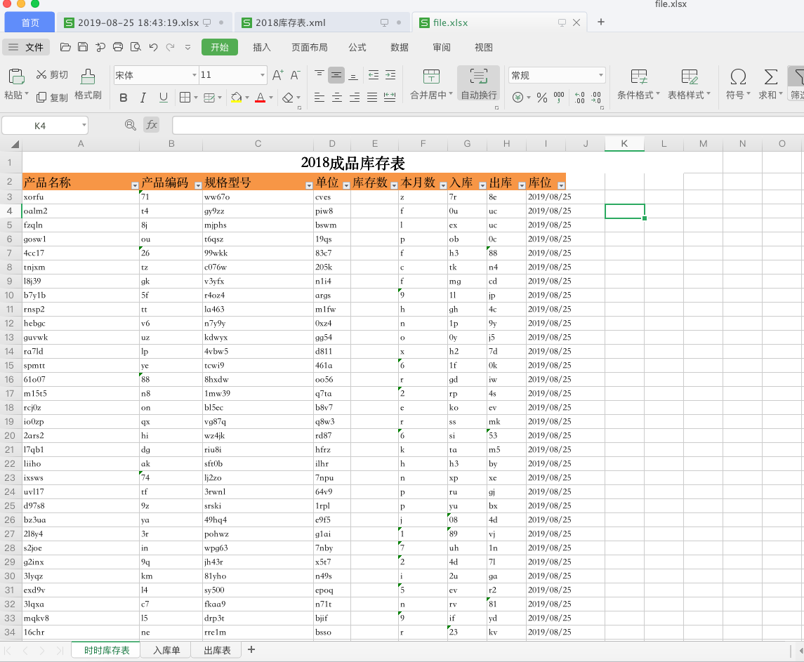
Task: Toggle vertical middle alignment
Action: 336,75
